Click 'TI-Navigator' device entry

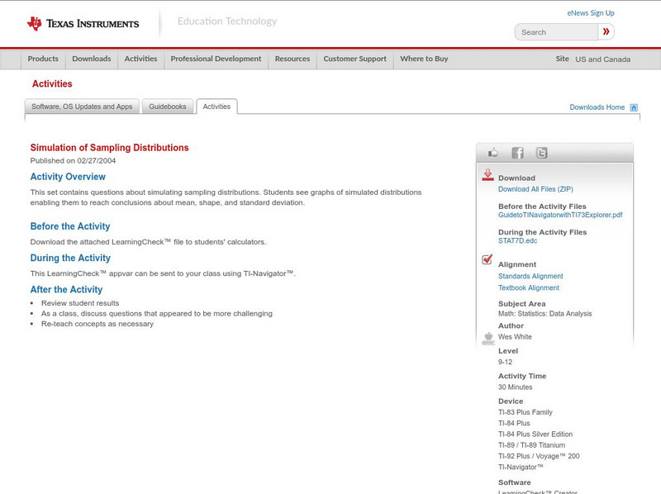click(x=521, y=467)
